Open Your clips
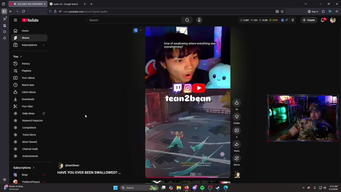 pos(29,106)
